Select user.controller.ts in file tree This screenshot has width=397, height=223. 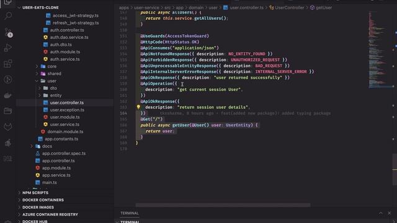(66, 103)
